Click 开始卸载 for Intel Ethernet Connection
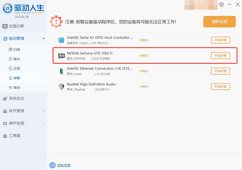The width and height of the screenshot is (242, 170). [220, 71]
